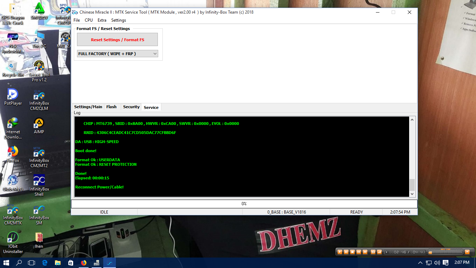
Task: Show hidden system tray icons
Action: 420,263
